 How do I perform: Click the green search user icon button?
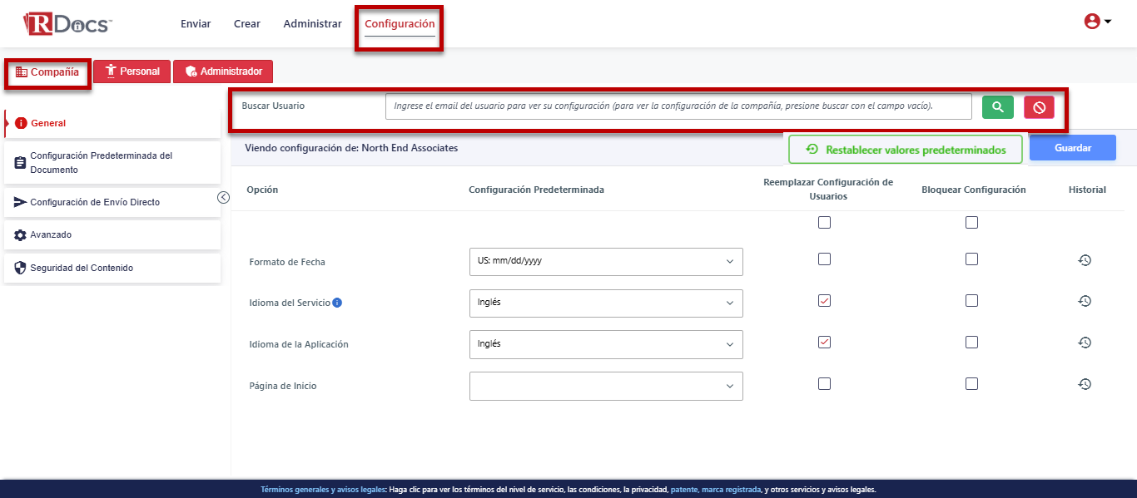998,107
